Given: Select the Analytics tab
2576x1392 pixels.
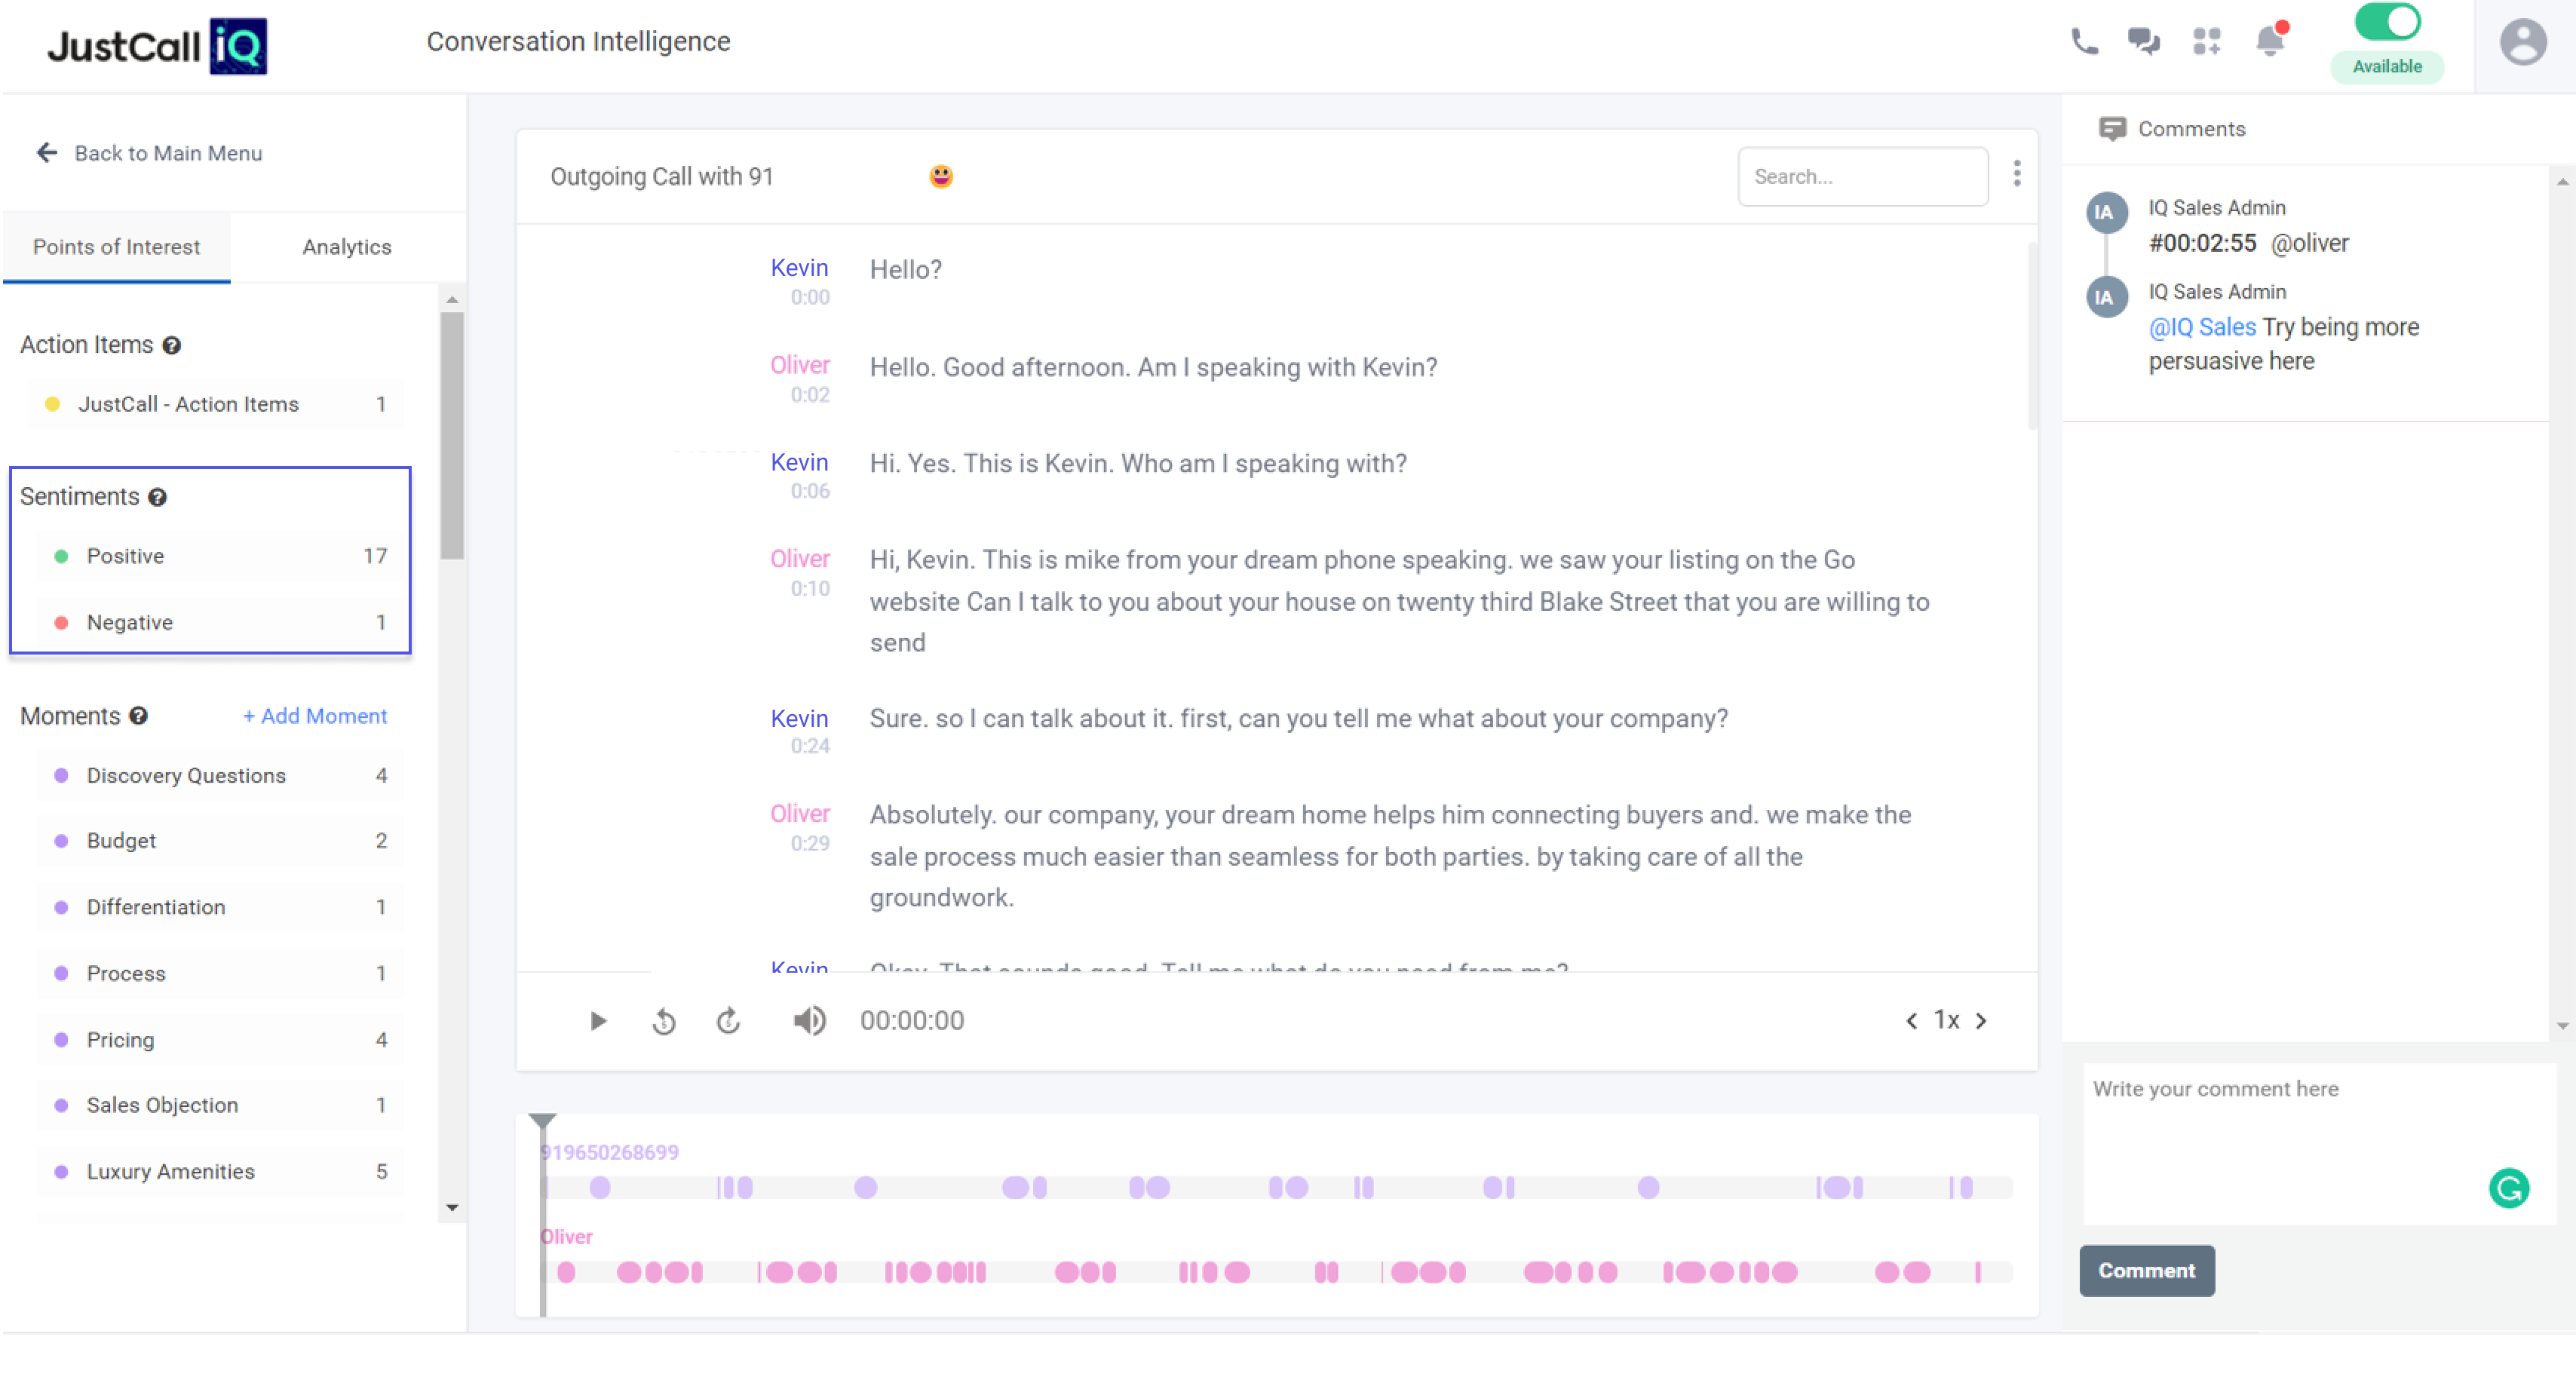Looking at the screenshot, I should coord(346,245).
